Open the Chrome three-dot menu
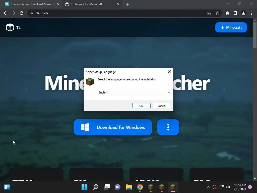 click(x=251, y=13)
